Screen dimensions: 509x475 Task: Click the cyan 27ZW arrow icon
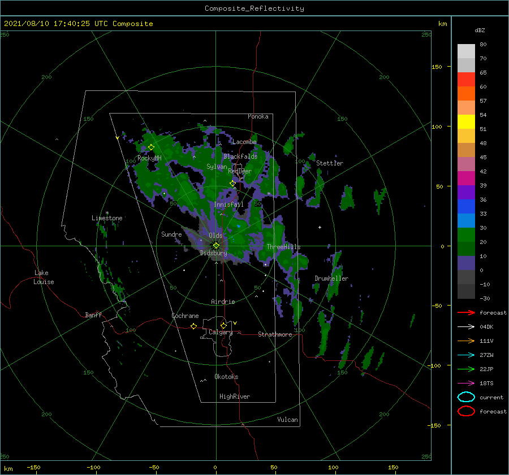pyautogui.click(x=466, y=355)
